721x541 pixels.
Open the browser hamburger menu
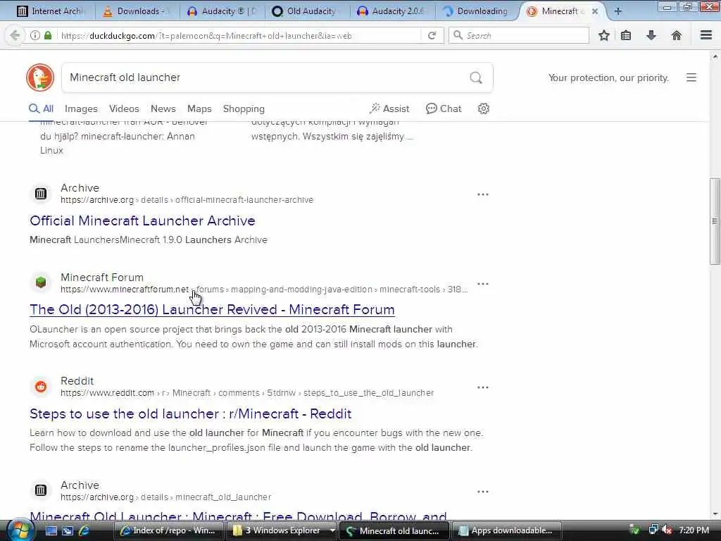tap(706, 35)
